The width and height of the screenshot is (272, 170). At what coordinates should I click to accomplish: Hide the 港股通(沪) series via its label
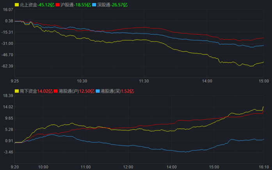pyautogui.click(x=70, y=91)
